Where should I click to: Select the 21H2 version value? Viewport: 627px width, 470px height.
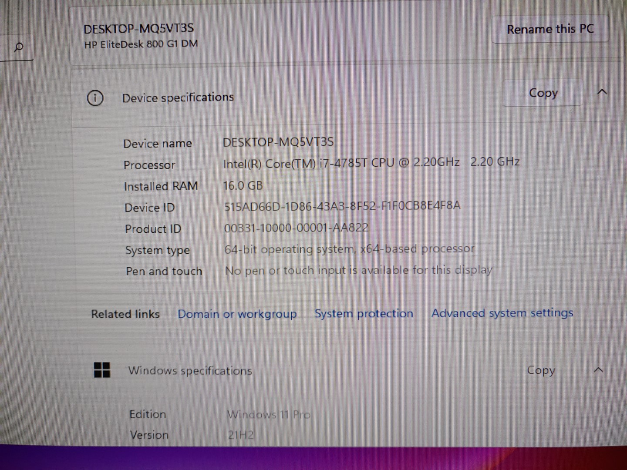pyautogui.click(x=240, y=435)
